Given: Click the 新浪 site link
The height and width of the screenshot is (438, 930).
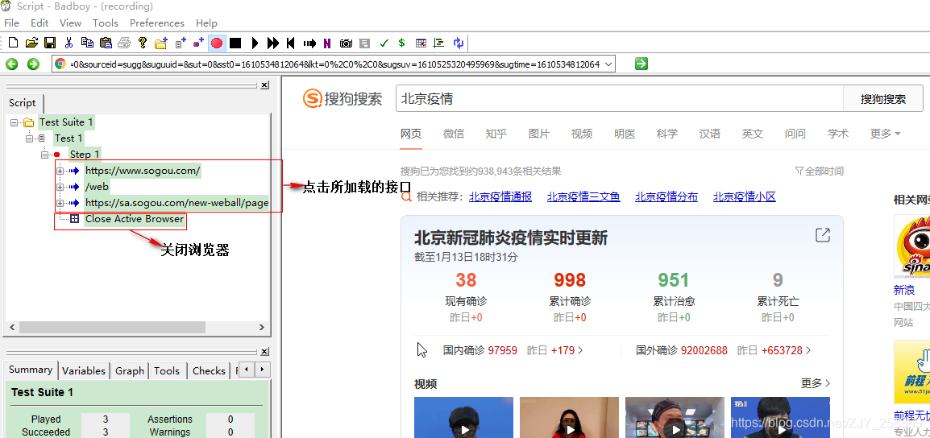Looking at the screenshot, I should click(x=904, y=290).
